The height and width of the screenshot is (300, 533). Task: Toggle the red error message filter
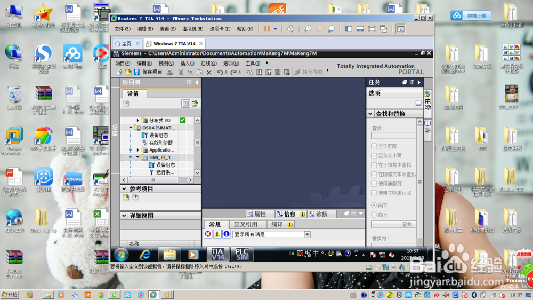pos(208,234)
